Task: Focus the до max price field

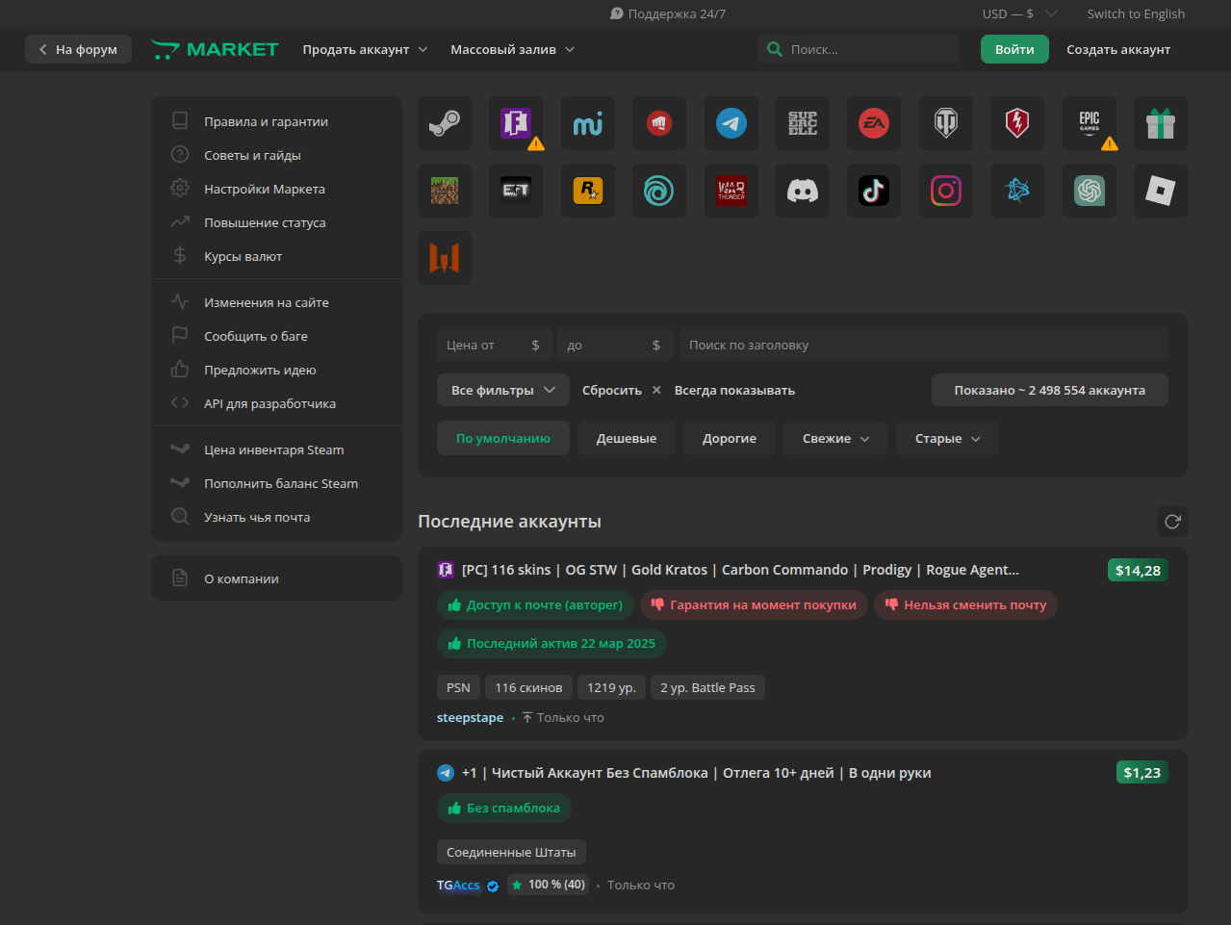Action: click(616, 345)
